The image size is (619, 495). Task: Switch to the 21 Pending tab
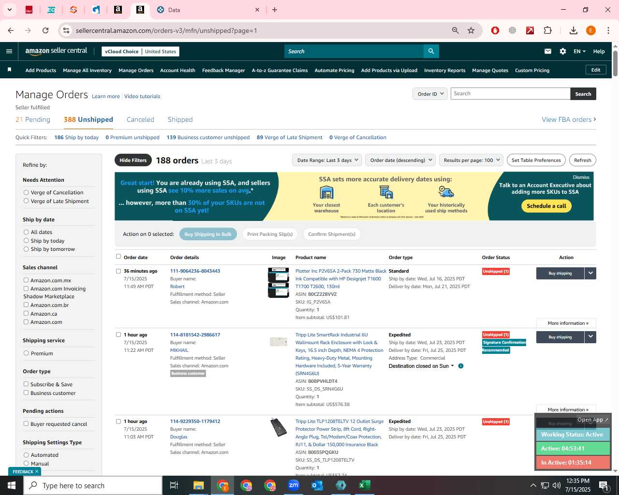[33, 119]
